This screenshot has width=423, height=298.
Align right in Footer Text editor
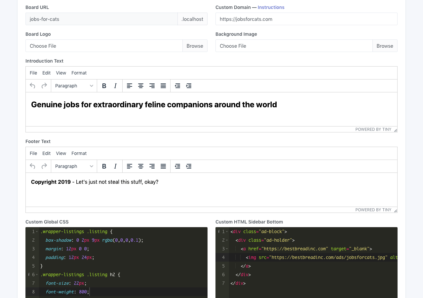152,166
